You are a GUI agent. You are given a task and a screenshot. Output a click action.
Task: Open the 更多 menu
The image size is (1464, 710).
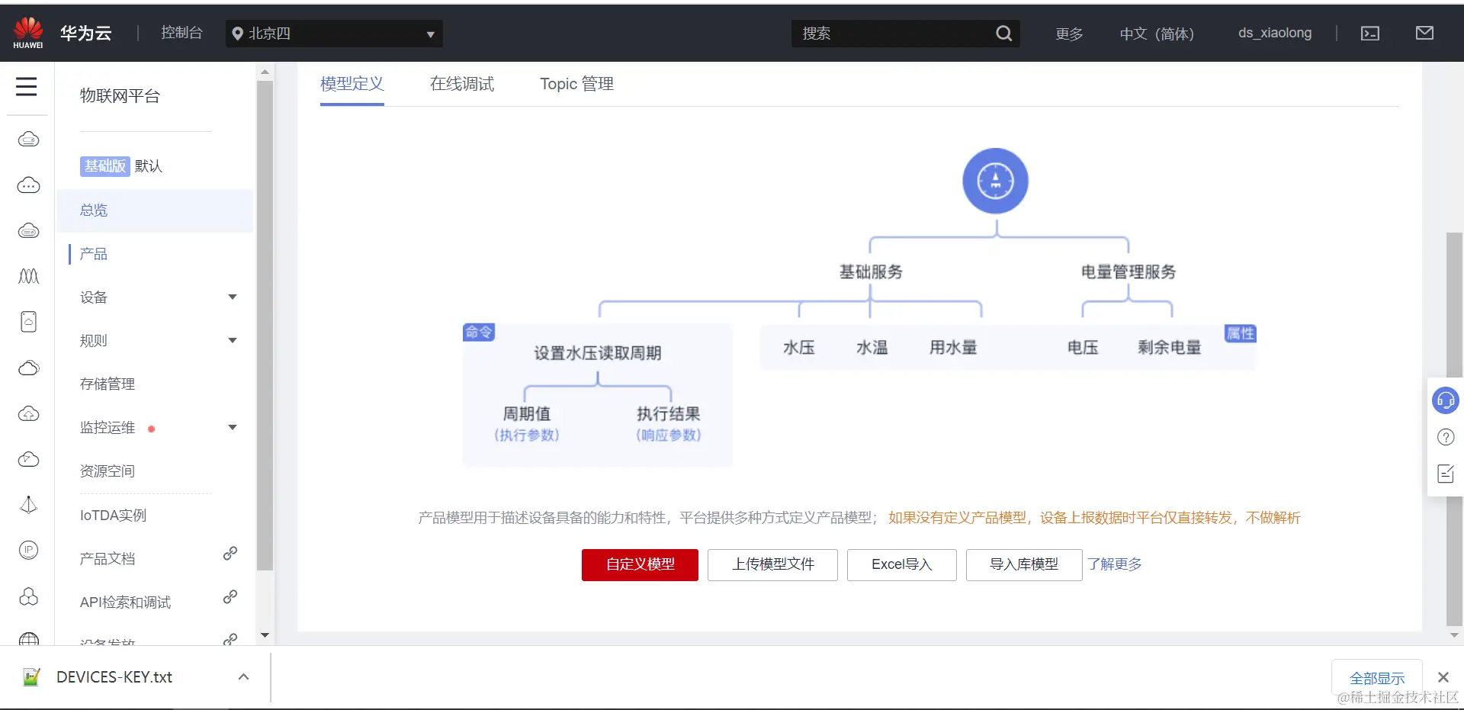[x=1069, y=34]
